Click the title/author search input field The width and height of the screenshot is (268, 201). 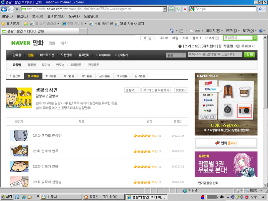pos(214,55)
